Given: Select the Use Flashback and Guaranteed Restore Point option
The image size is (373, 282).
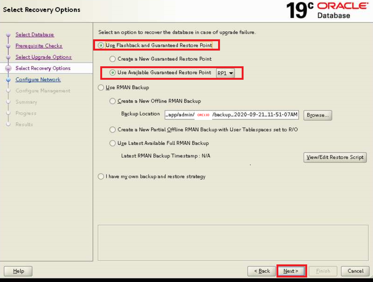Looking at the screenshot, I should point(100,45).
